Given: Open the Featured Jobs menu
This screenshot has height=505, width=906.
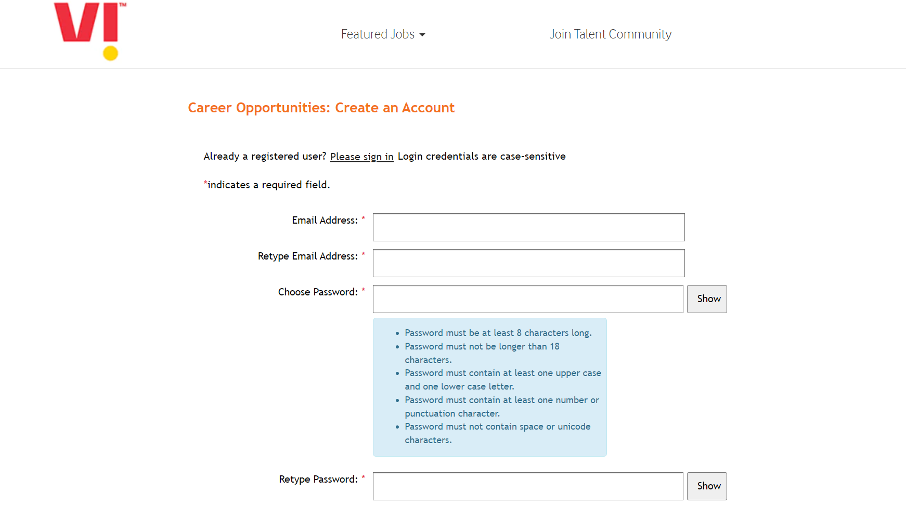Looking at the screenshot, I should tap(378, 34).
